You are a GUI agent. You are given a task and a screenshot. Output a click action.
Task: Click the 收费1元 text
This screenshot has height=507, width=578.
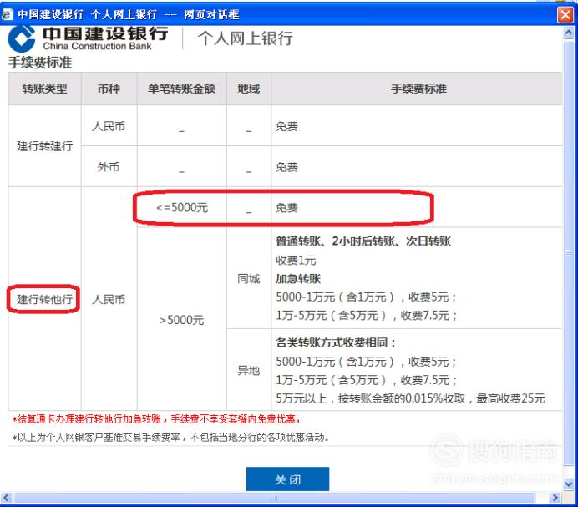(x=296, y=261)
